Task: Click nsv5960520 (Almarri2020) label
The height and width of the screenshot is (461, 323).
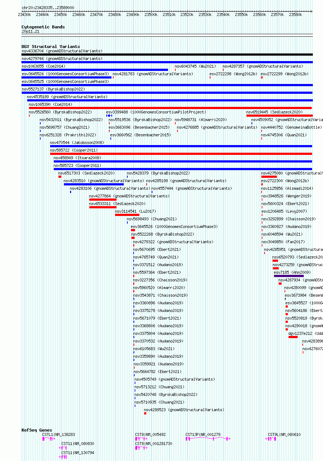Action: [159, 288]
